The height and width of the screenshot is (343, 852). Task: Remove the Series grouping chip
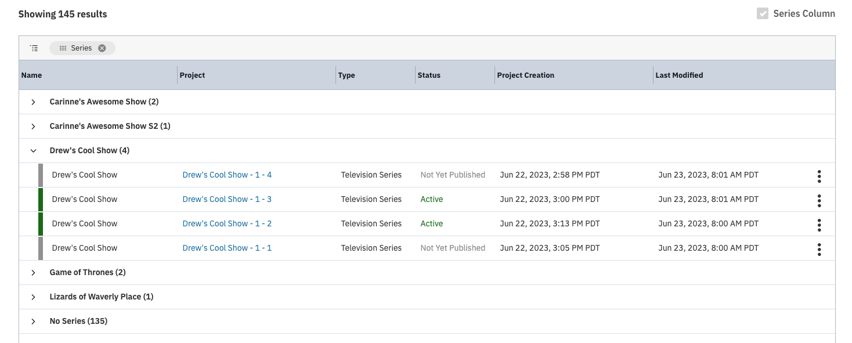coord(102,48)
